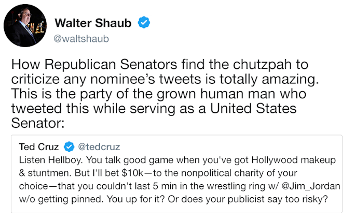The width and height of the screenshot is (355, 221).
Task: Click the word "Senator:" ending the tweet
Action: tap(38, 123)
